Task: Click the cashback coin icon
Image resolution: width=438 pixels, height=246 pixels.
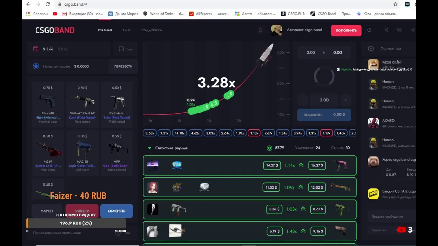Action: pyautogui.click(x=36, y=66)
